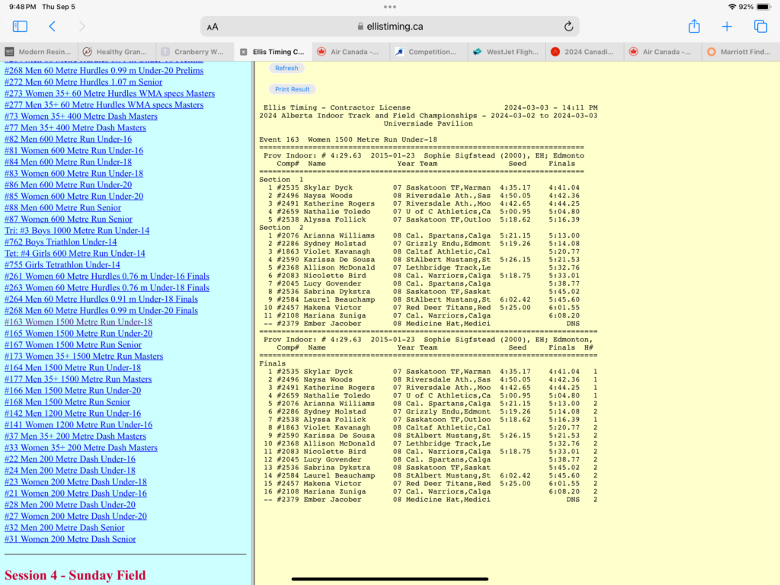Image resolution: width=780 pixels, height=585 pixels.
Task: Toggle the Safari sidebar
Action: 20,27
